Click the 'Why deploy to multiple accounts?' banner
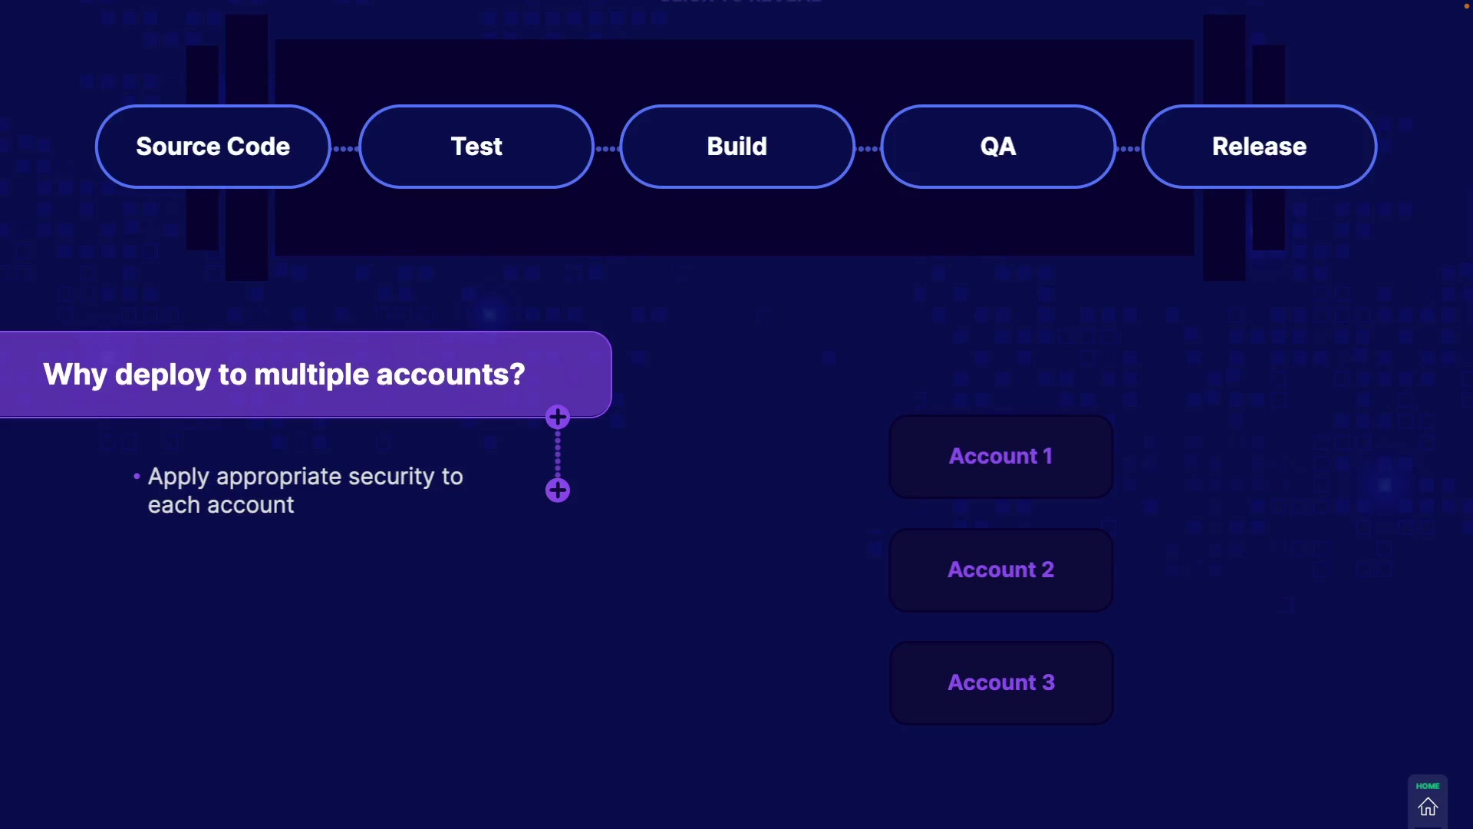1473x829 pixels. click(284, 375)
